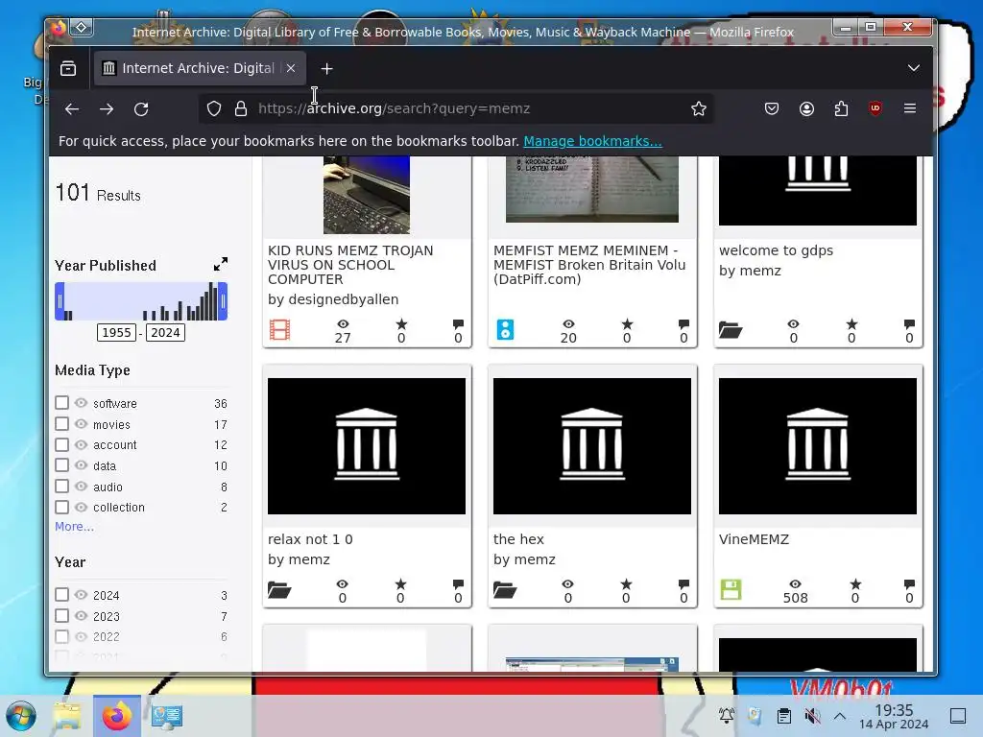
Task: Open file manager from the taskbar
Action: coord(67,716)
